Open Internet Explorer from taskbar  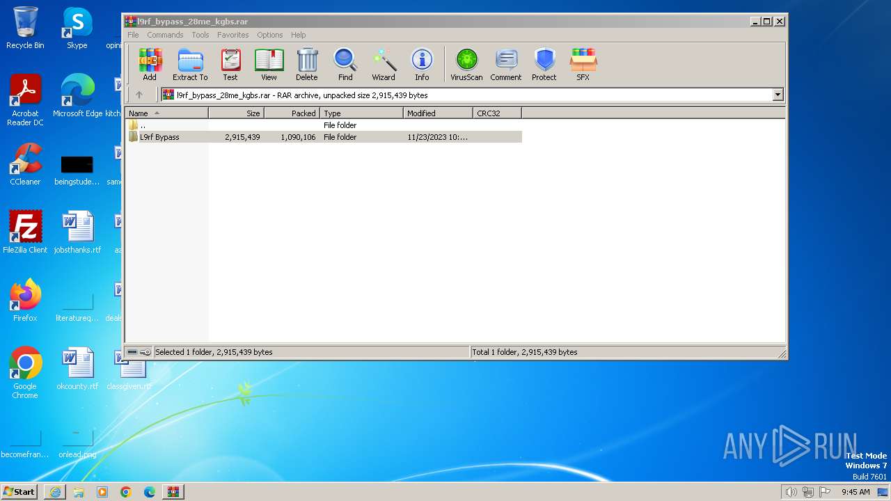tap(55, 492)
